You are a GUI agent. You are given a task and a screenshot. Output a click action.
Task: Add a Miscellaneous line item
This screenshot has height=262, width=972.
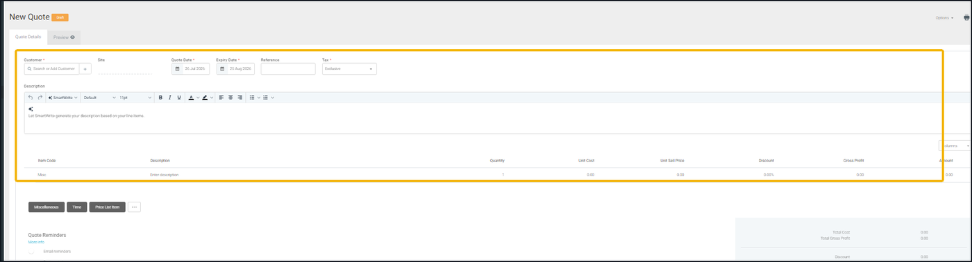(x=47, y=207)
